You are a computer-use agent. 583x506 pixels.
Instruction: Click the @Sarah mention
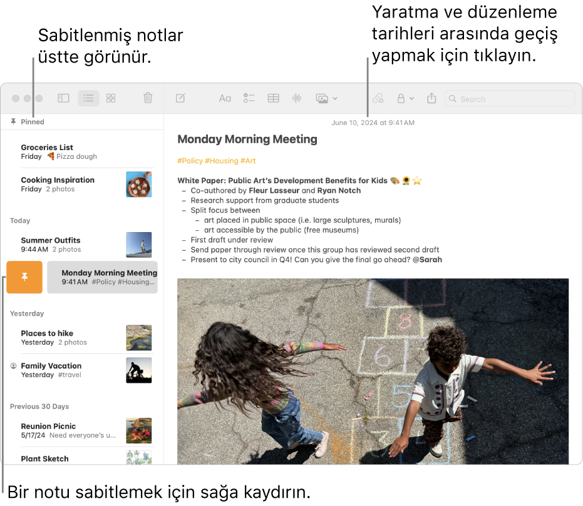[427, 260]
